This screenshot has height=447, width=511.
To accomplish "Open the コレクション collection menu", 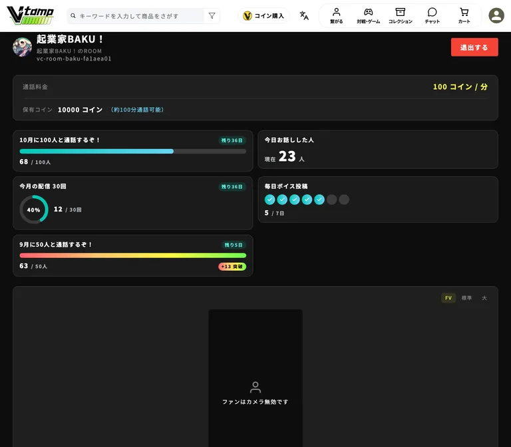I will (400, 16).
